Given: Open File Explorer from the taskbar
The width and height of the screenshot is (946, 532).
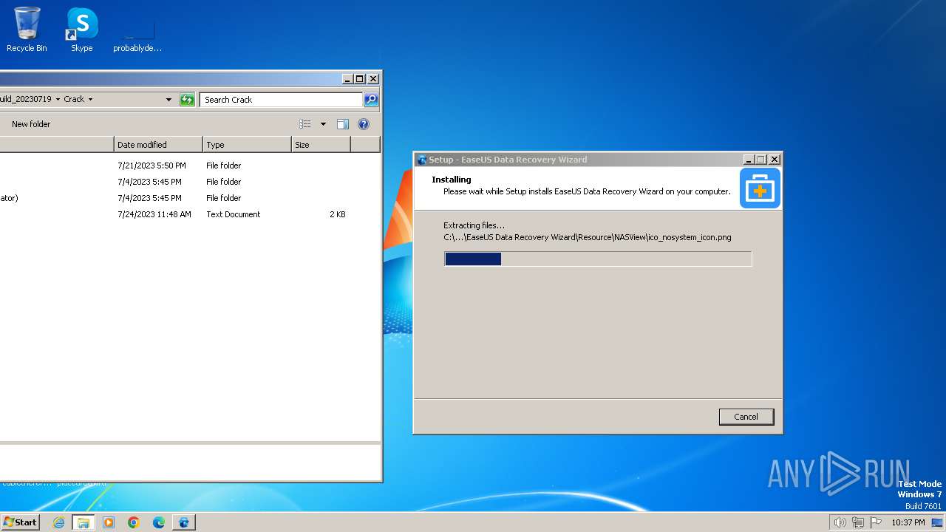Looking at the screenshot, I should pyautogui.click(x=84, y=522).
